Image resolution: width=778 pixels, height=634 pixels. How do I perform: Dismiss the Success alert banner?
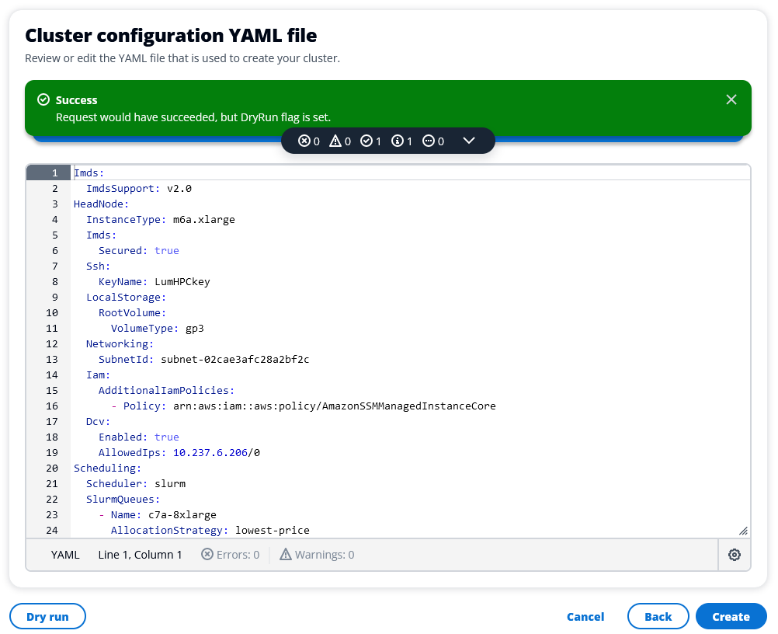[731, 99]
